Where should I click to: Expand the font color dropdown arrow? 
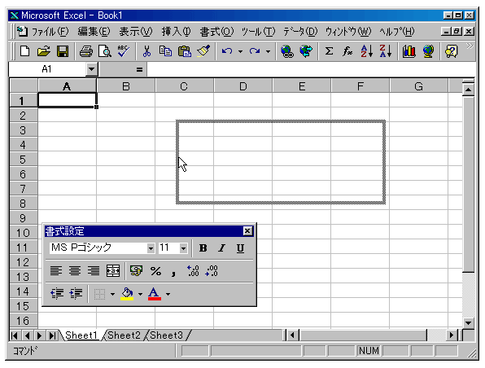(168, 294)
